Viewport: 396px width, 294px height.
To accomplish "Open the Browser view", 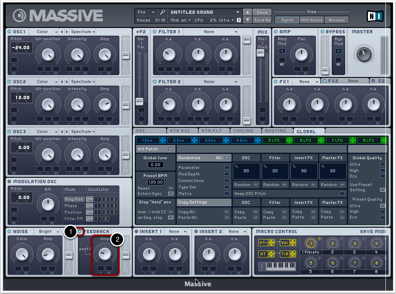I will [337, 20].
